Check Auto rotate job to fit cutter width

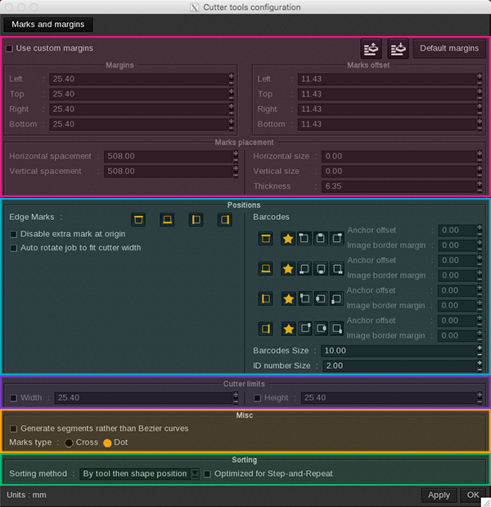(x=14, y=248)
